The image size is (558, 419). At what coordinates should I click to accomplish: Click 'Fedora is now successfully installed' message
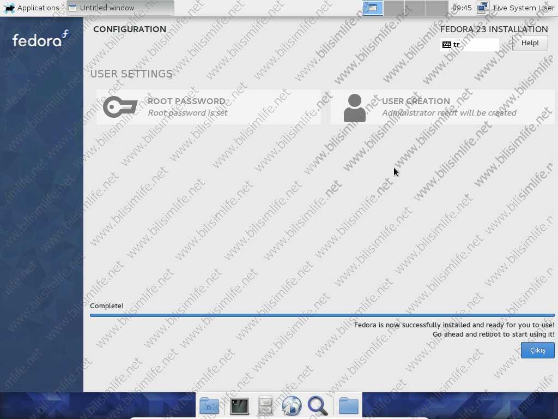click(454, 325)
